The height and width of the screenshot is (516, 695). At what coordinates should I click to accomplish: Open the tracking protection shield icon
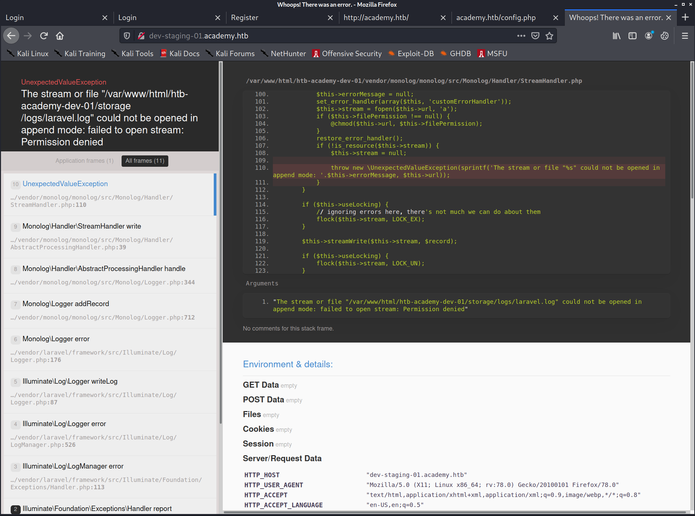click(127, 36)
